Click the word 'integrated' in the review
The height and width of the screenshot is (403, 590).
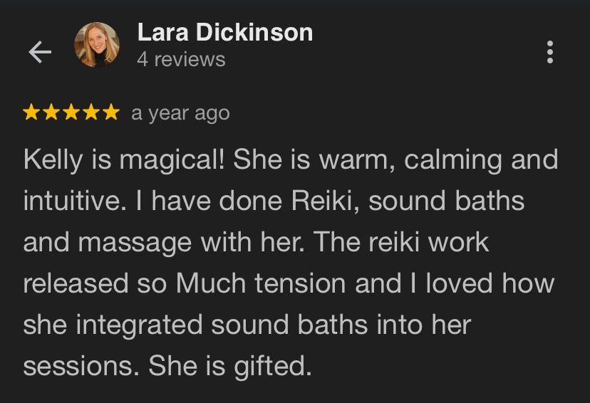tap(139, 325)
